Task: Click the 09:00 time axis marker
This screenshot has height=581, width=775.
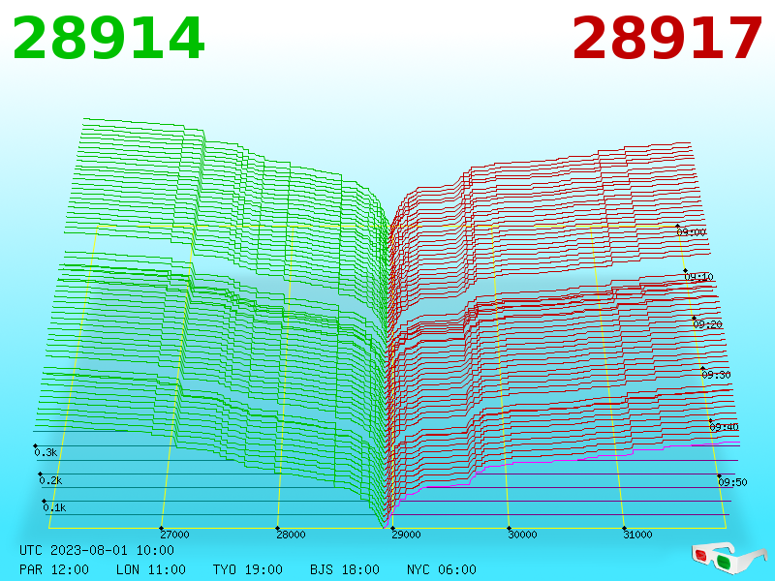Action: coord(692,232)
